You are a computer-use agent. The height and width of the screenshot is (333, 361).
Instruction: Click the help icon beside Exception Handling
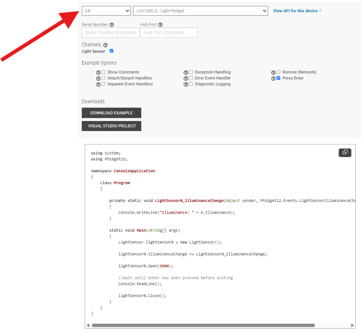click(x=186, y=72)
